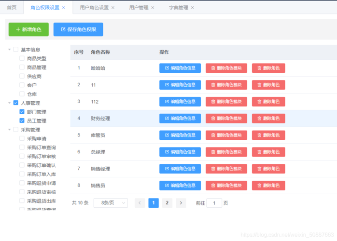
Task: Close the 用户管理 tab
Action: 153,8
